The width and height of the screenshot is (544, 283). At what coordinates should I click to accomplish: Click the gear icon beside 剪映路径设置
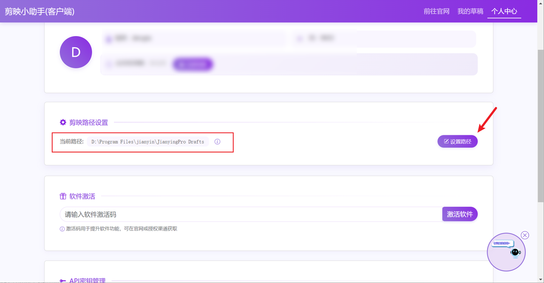coord(63,122)
